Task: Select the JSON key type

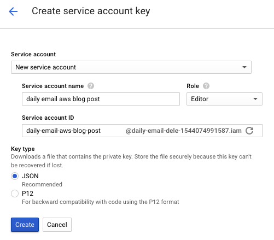Action: click(x=15, y=176)
